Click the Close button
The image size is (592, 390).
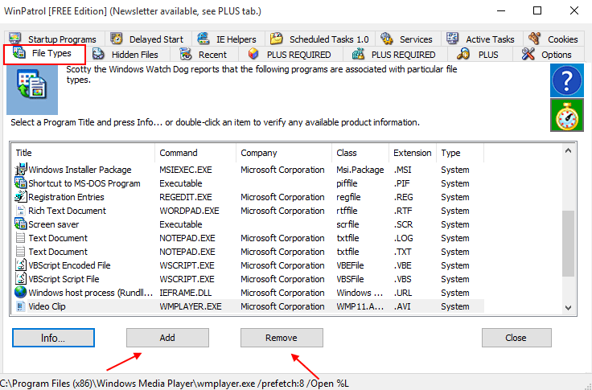[x=516, y=338]
